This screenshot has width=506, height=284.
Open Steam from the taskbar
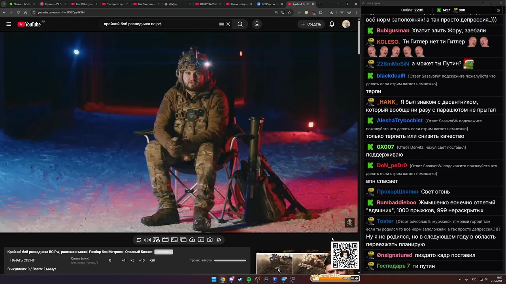240,279
